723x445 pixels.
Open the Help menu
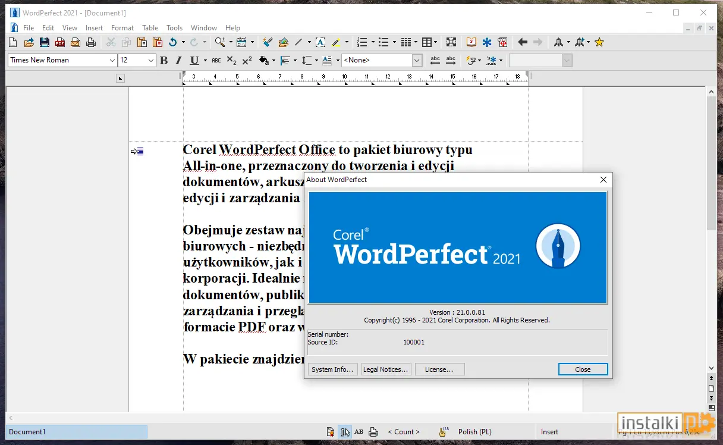[x=232, y=28]
